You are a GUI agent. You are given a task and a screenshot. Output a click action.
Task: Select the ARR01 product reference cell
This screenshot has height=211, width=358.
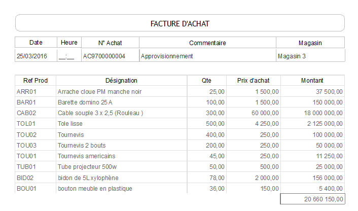click(x=35, y=92)
